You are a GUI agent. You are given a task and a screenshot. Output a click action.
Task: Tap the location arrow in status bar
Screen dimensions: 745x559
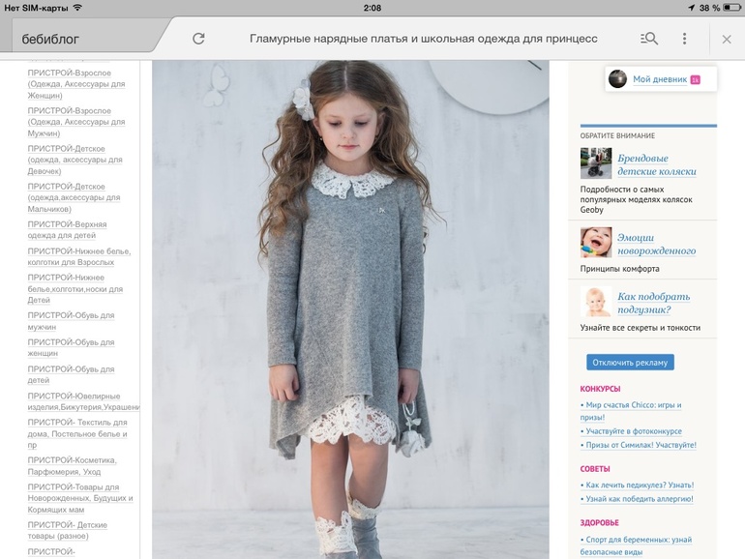pos(692,8)
